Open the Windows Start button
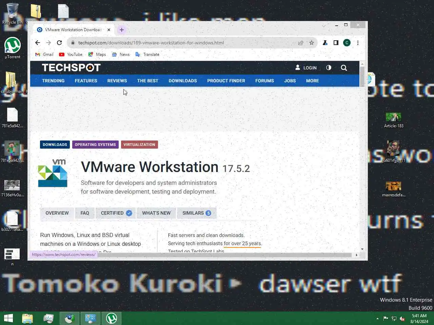 pyautogui.click(x=8, y=318)
